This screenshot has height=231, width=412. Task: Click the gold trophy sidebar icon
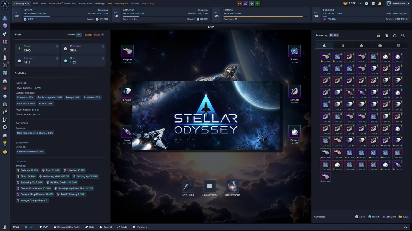(5, 144)
